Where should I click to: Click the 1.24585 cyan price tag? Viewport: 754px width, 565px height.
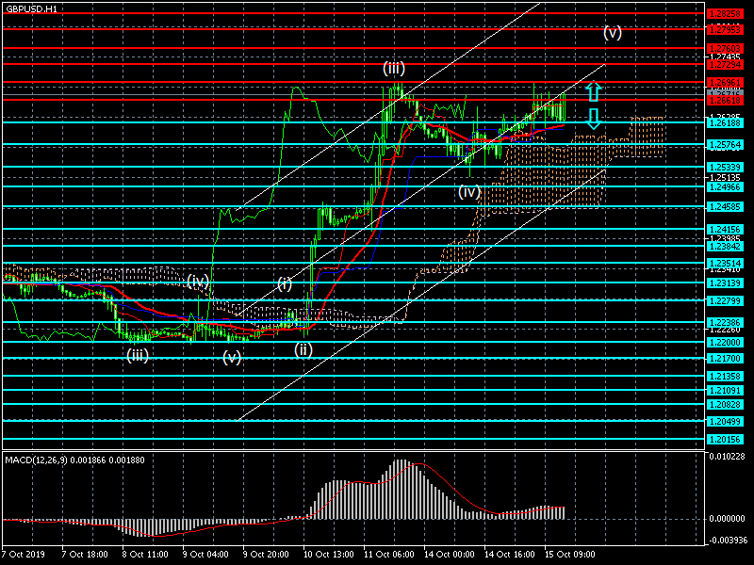click(x=725, y=207)
